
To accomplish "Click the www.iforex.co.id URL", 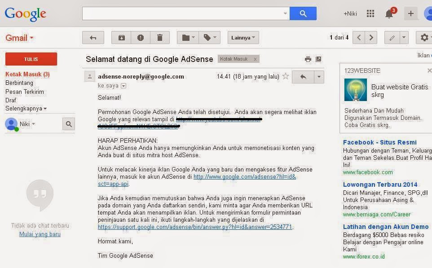I will (364, 257).
